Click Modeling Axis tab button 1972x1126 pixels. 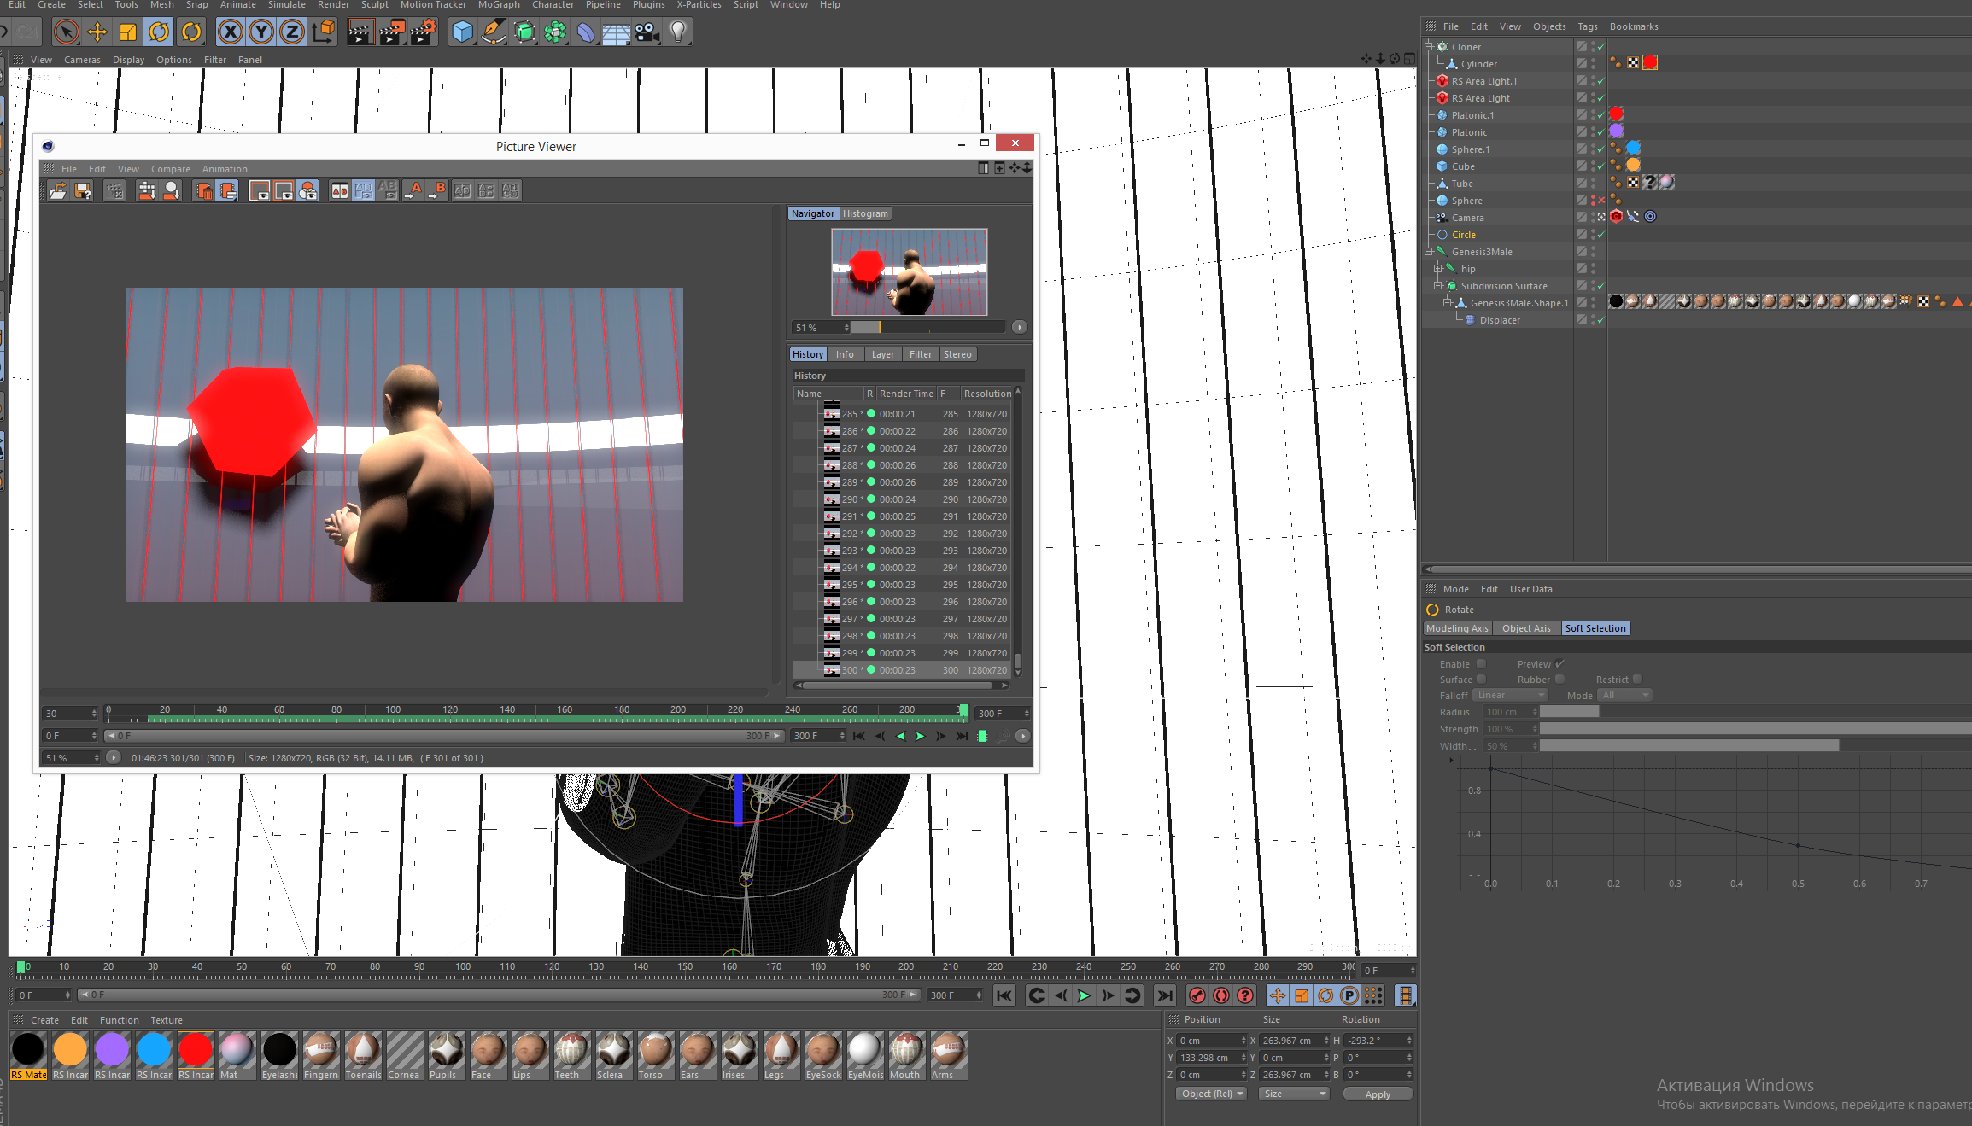point(1457,628)
